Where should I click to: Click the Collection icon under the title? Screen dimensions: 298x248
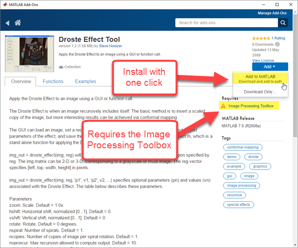point(61,67)
